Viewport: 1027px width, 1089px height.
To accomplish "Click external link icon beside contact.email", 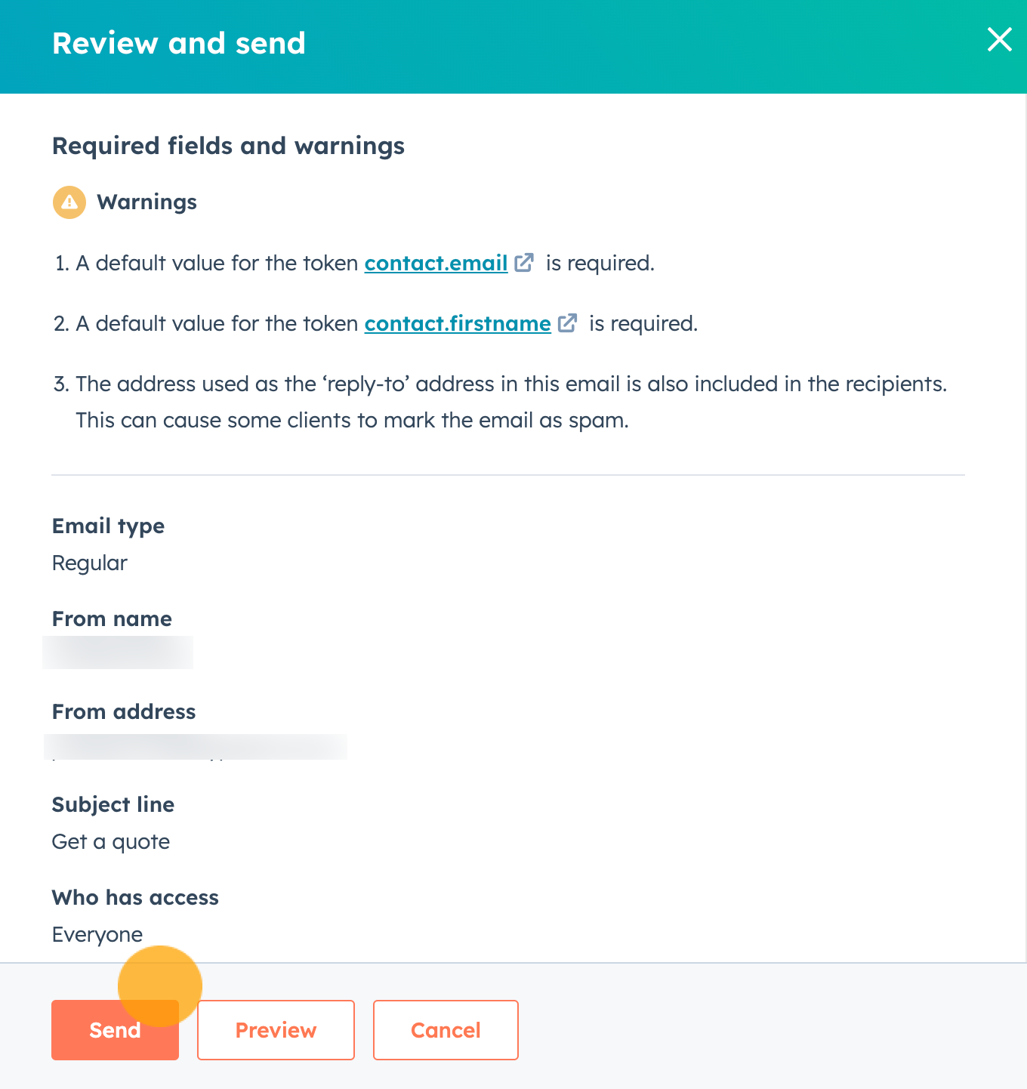I will tap(524, 263).
